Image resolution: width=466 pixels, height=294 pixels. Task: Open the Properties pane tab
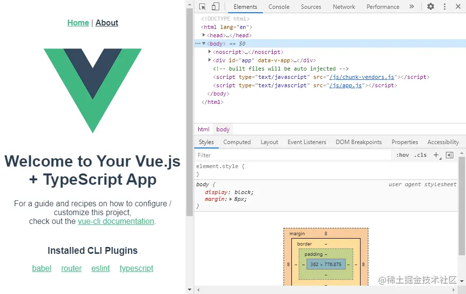[x=405, y=142]
